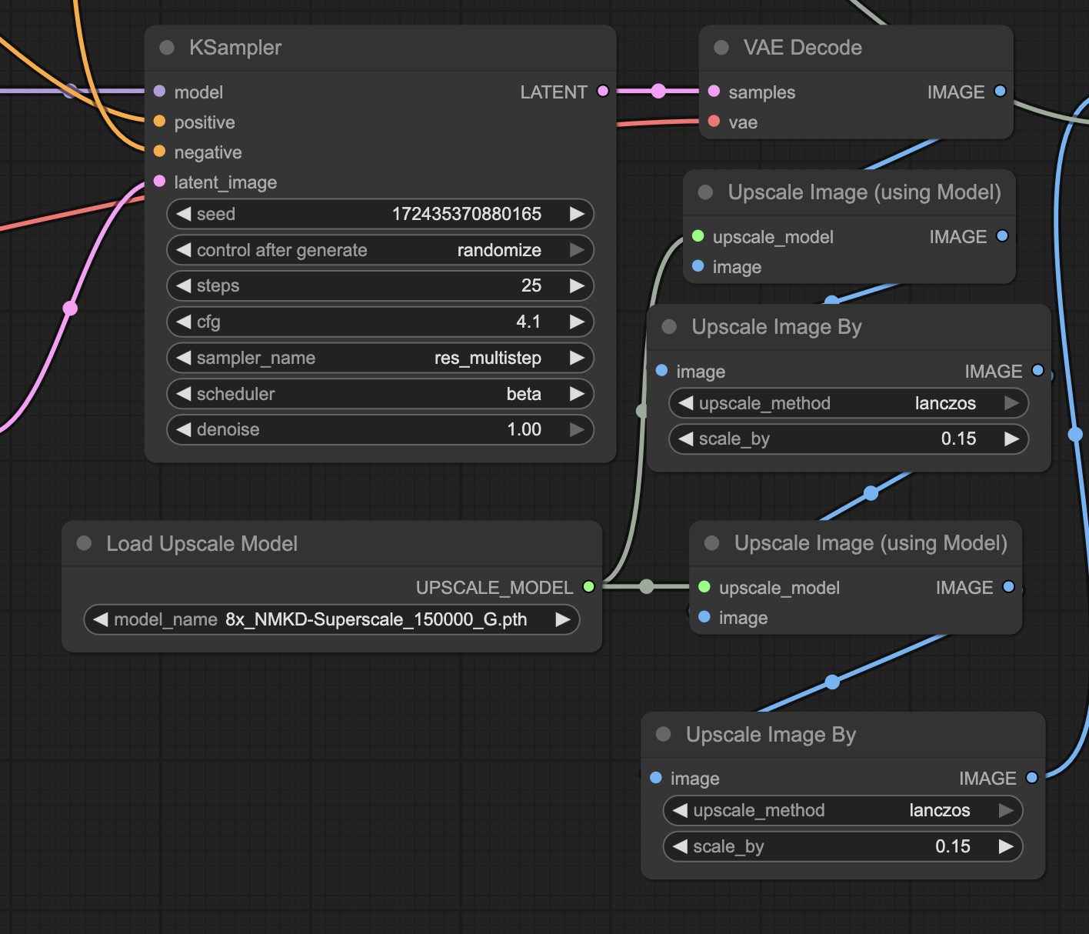Open the scheduler dropdown set to beta

pyautogui.click(x=380, y=394)
